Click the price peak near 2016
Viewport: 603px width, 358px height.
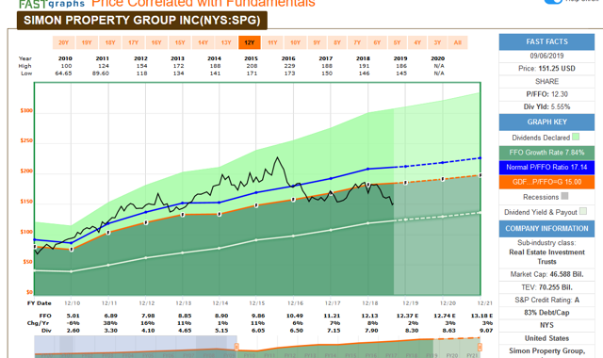[x=278, y=157]
